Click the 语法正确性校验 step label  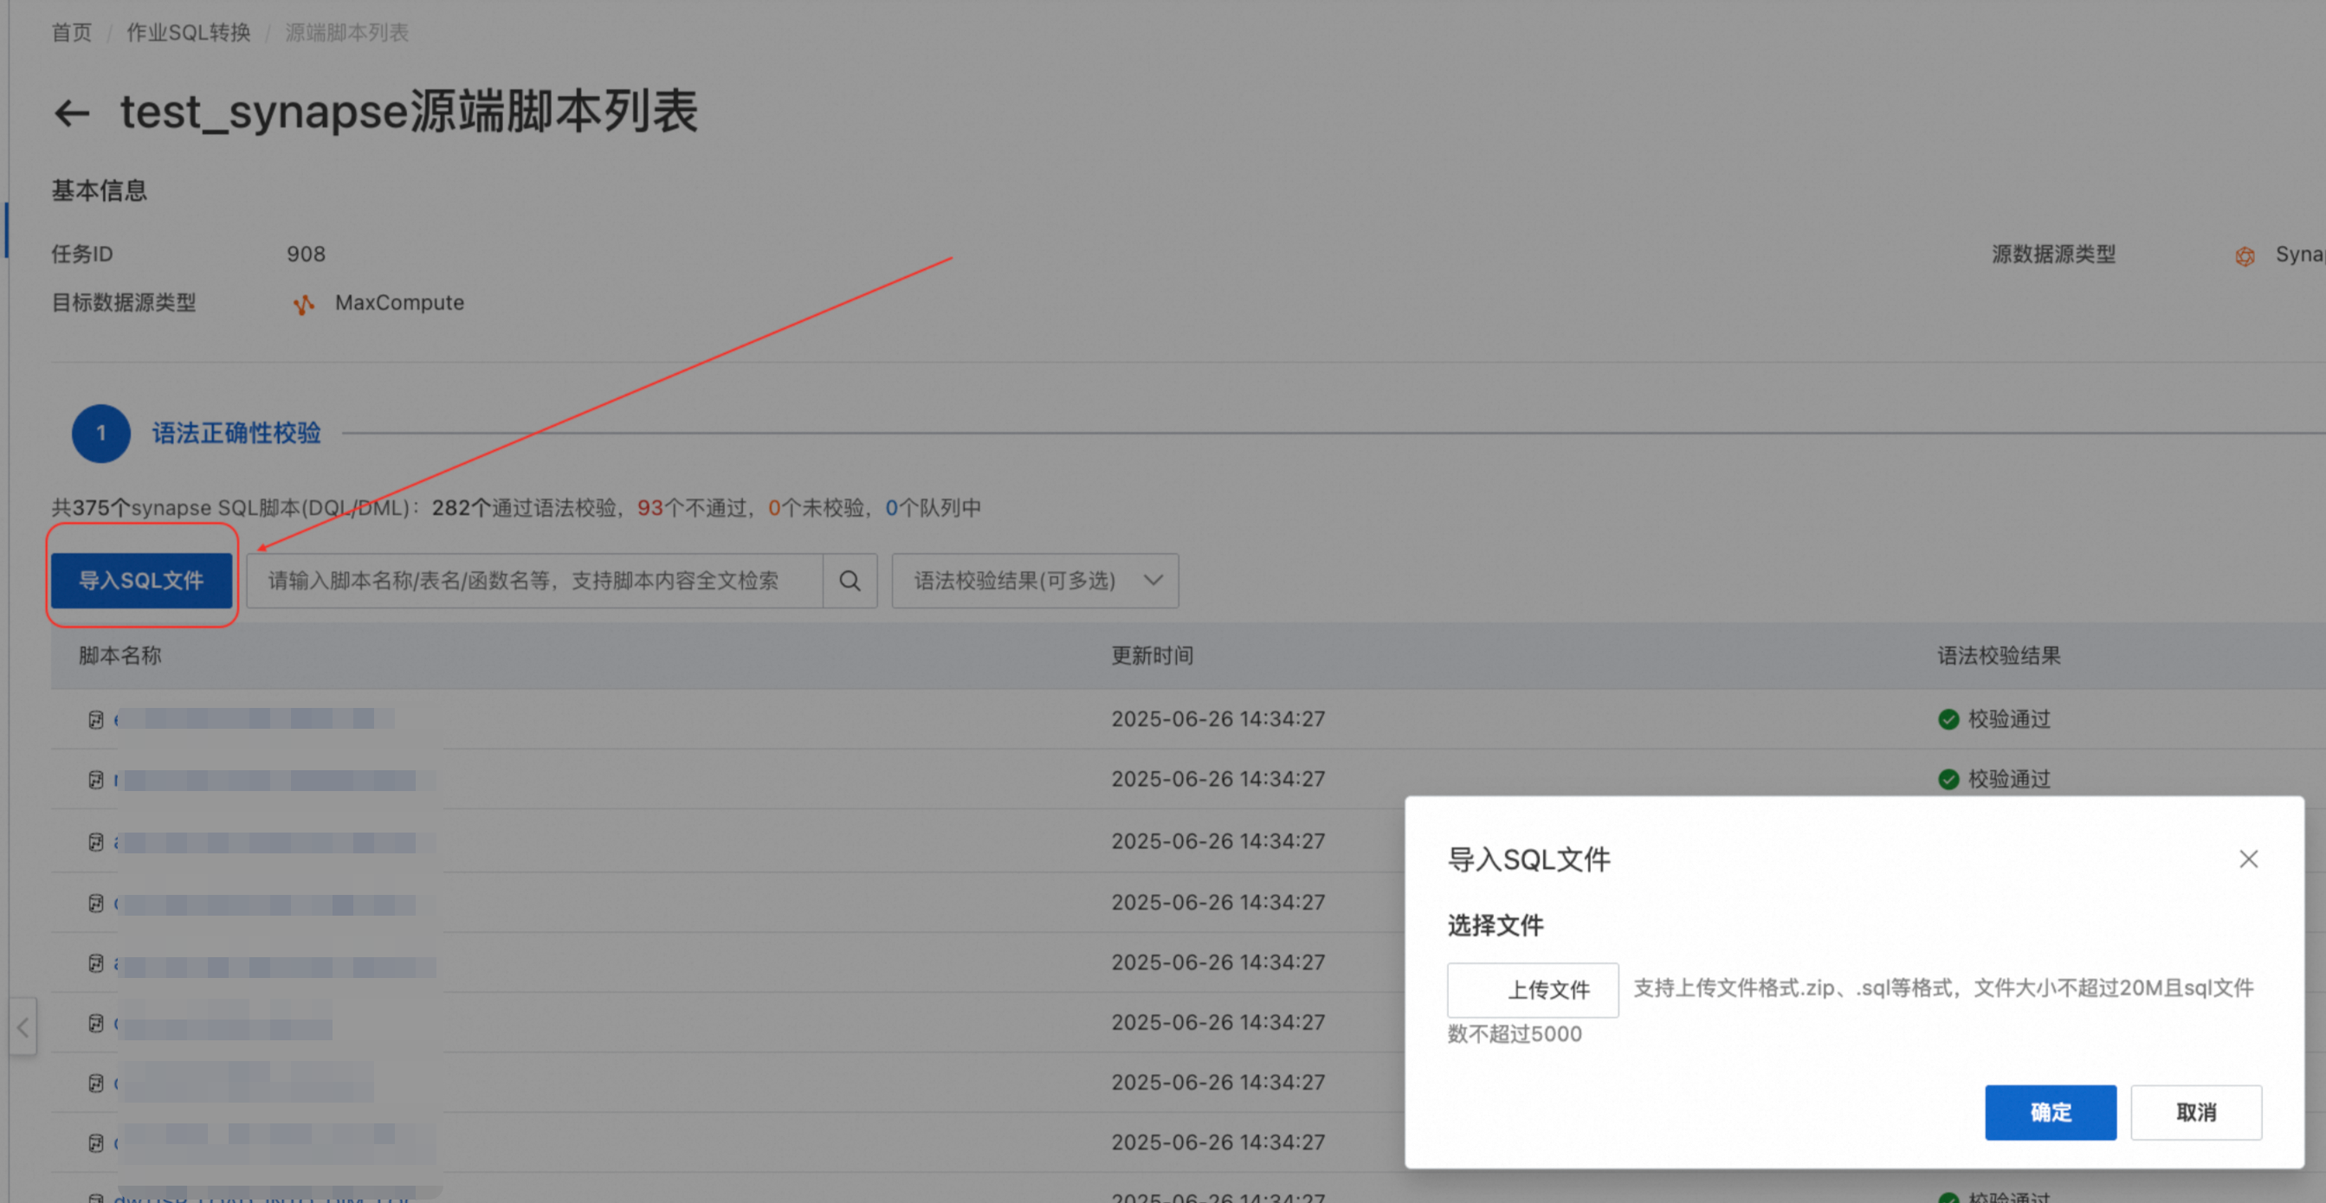pos(236,434)
